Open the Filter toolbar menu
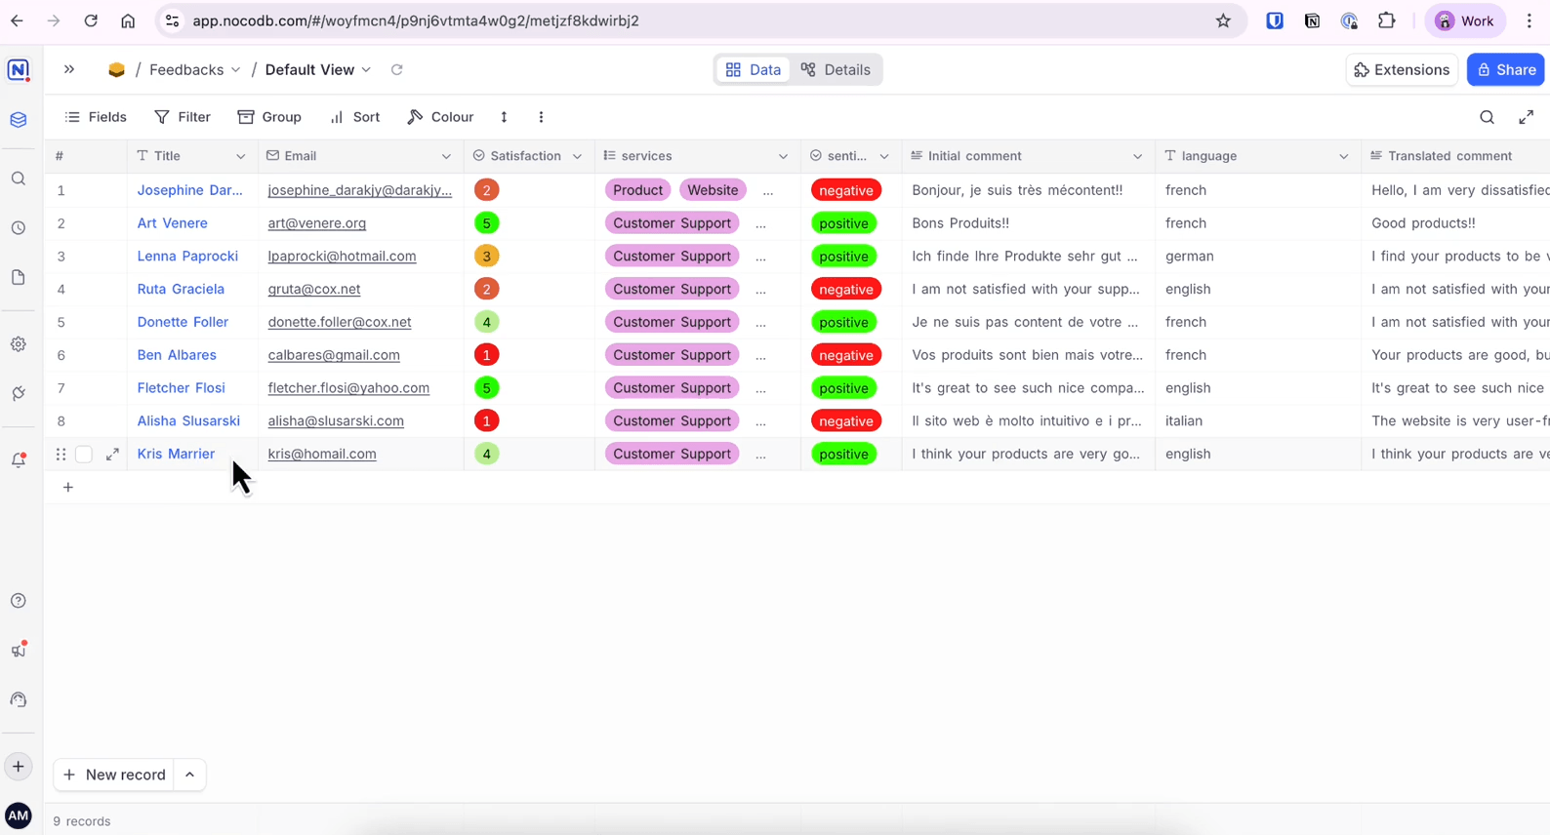 (183, 117)
